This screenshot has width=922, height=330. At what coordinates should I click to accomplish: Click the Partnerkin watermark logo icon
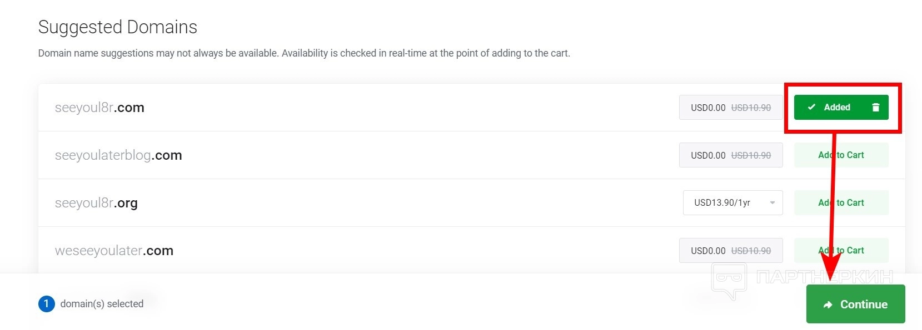(729, 279)
